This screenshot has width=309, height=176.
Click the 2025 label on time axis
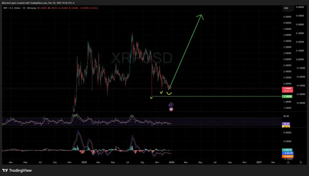[x=84, y=162]
